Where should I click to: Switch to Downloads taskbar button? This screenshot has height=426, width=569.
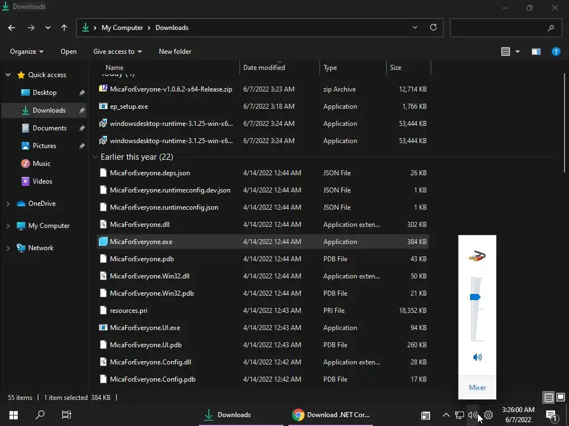pos(241,415)
